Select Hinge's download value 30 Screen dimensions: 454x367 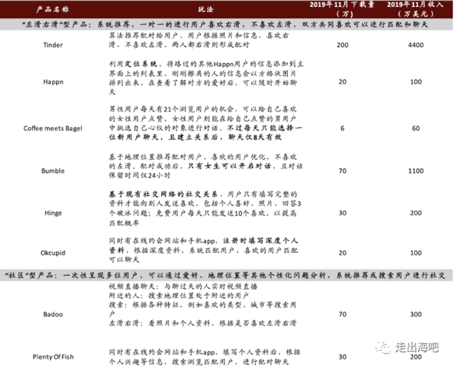pos(343,213)
